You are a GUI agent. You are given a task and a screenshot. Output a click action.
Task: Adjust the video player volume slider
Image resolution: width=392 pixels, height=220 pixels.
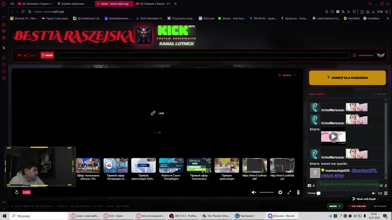(266, 192)
